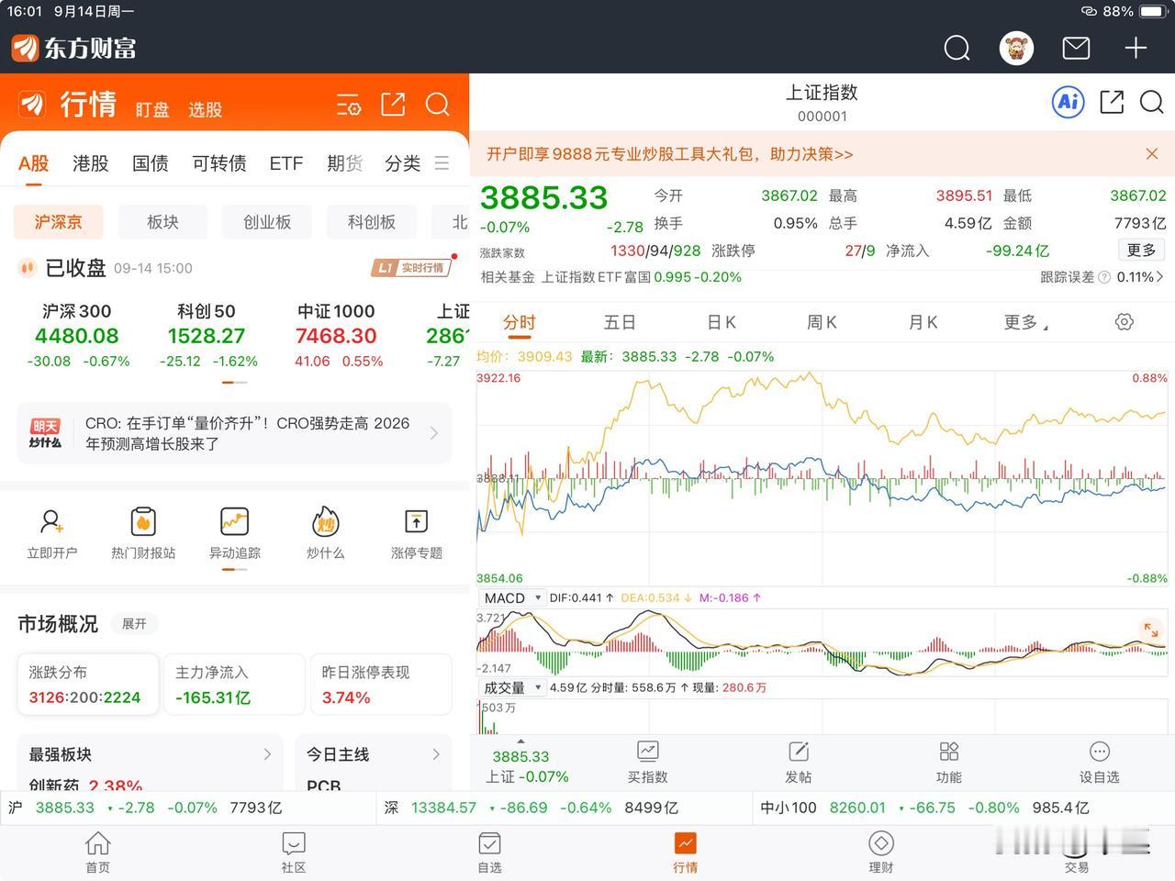This screenshot has width=1175, height=881.
Task: Open the user avatar profile
Action: click(x=1016, y=48)
